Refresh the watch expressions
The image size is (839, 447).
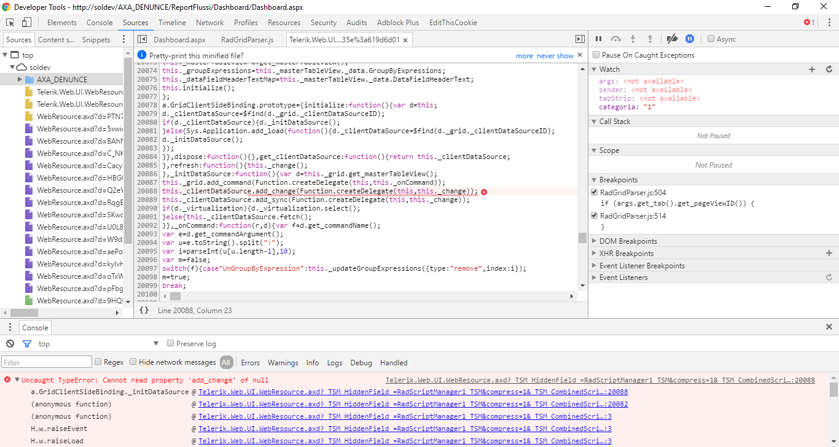[x=829, y=69]
